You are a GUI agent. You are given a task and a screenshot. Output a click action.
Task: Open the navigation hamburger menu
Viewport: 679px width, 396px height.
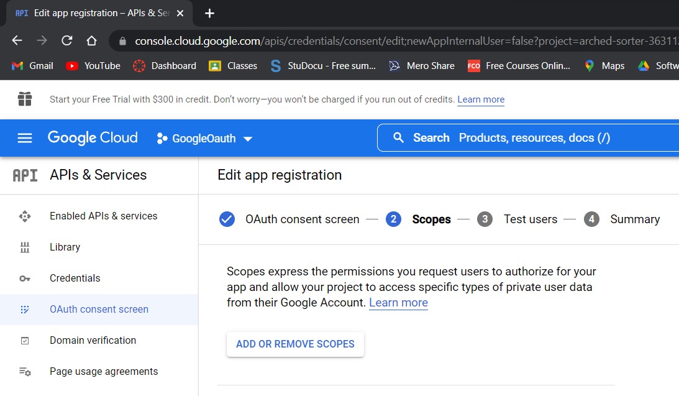pyautogui.click(x=24, y=138)
